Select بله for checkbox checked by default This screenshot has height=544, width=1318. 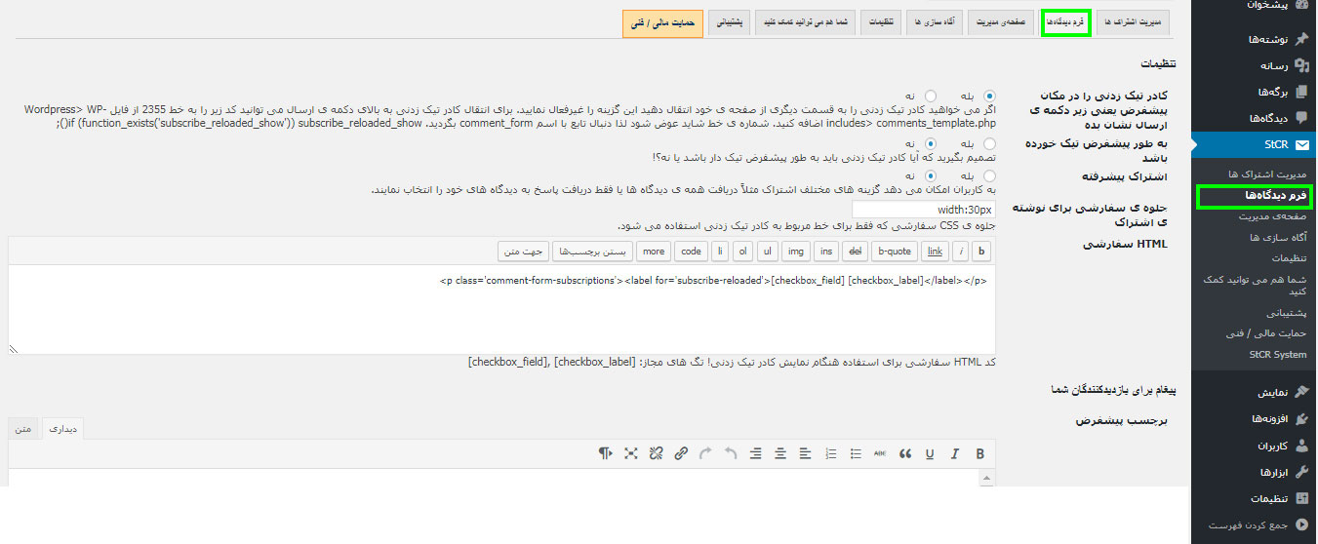tap(990, 143)
